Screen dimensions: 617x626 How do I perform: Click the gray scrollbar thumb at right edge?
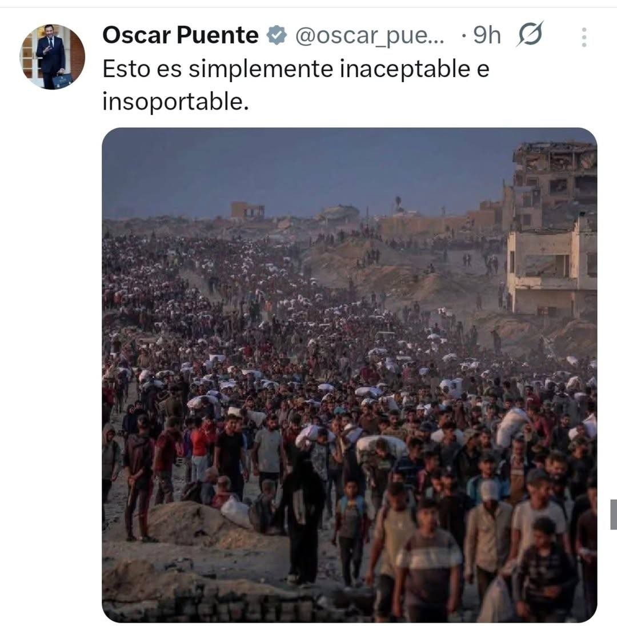click(x=613, y=514)
